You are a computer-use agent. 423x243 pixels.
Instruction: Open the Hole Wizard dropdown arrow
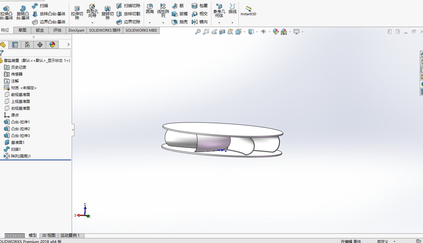[x=92, y=23]
